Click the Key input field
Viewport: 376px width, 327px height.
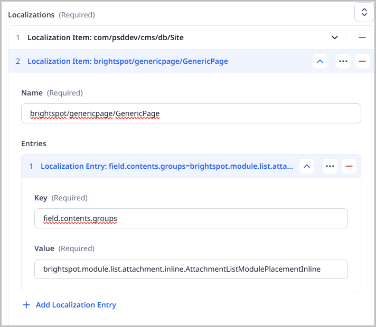(191, 218)
